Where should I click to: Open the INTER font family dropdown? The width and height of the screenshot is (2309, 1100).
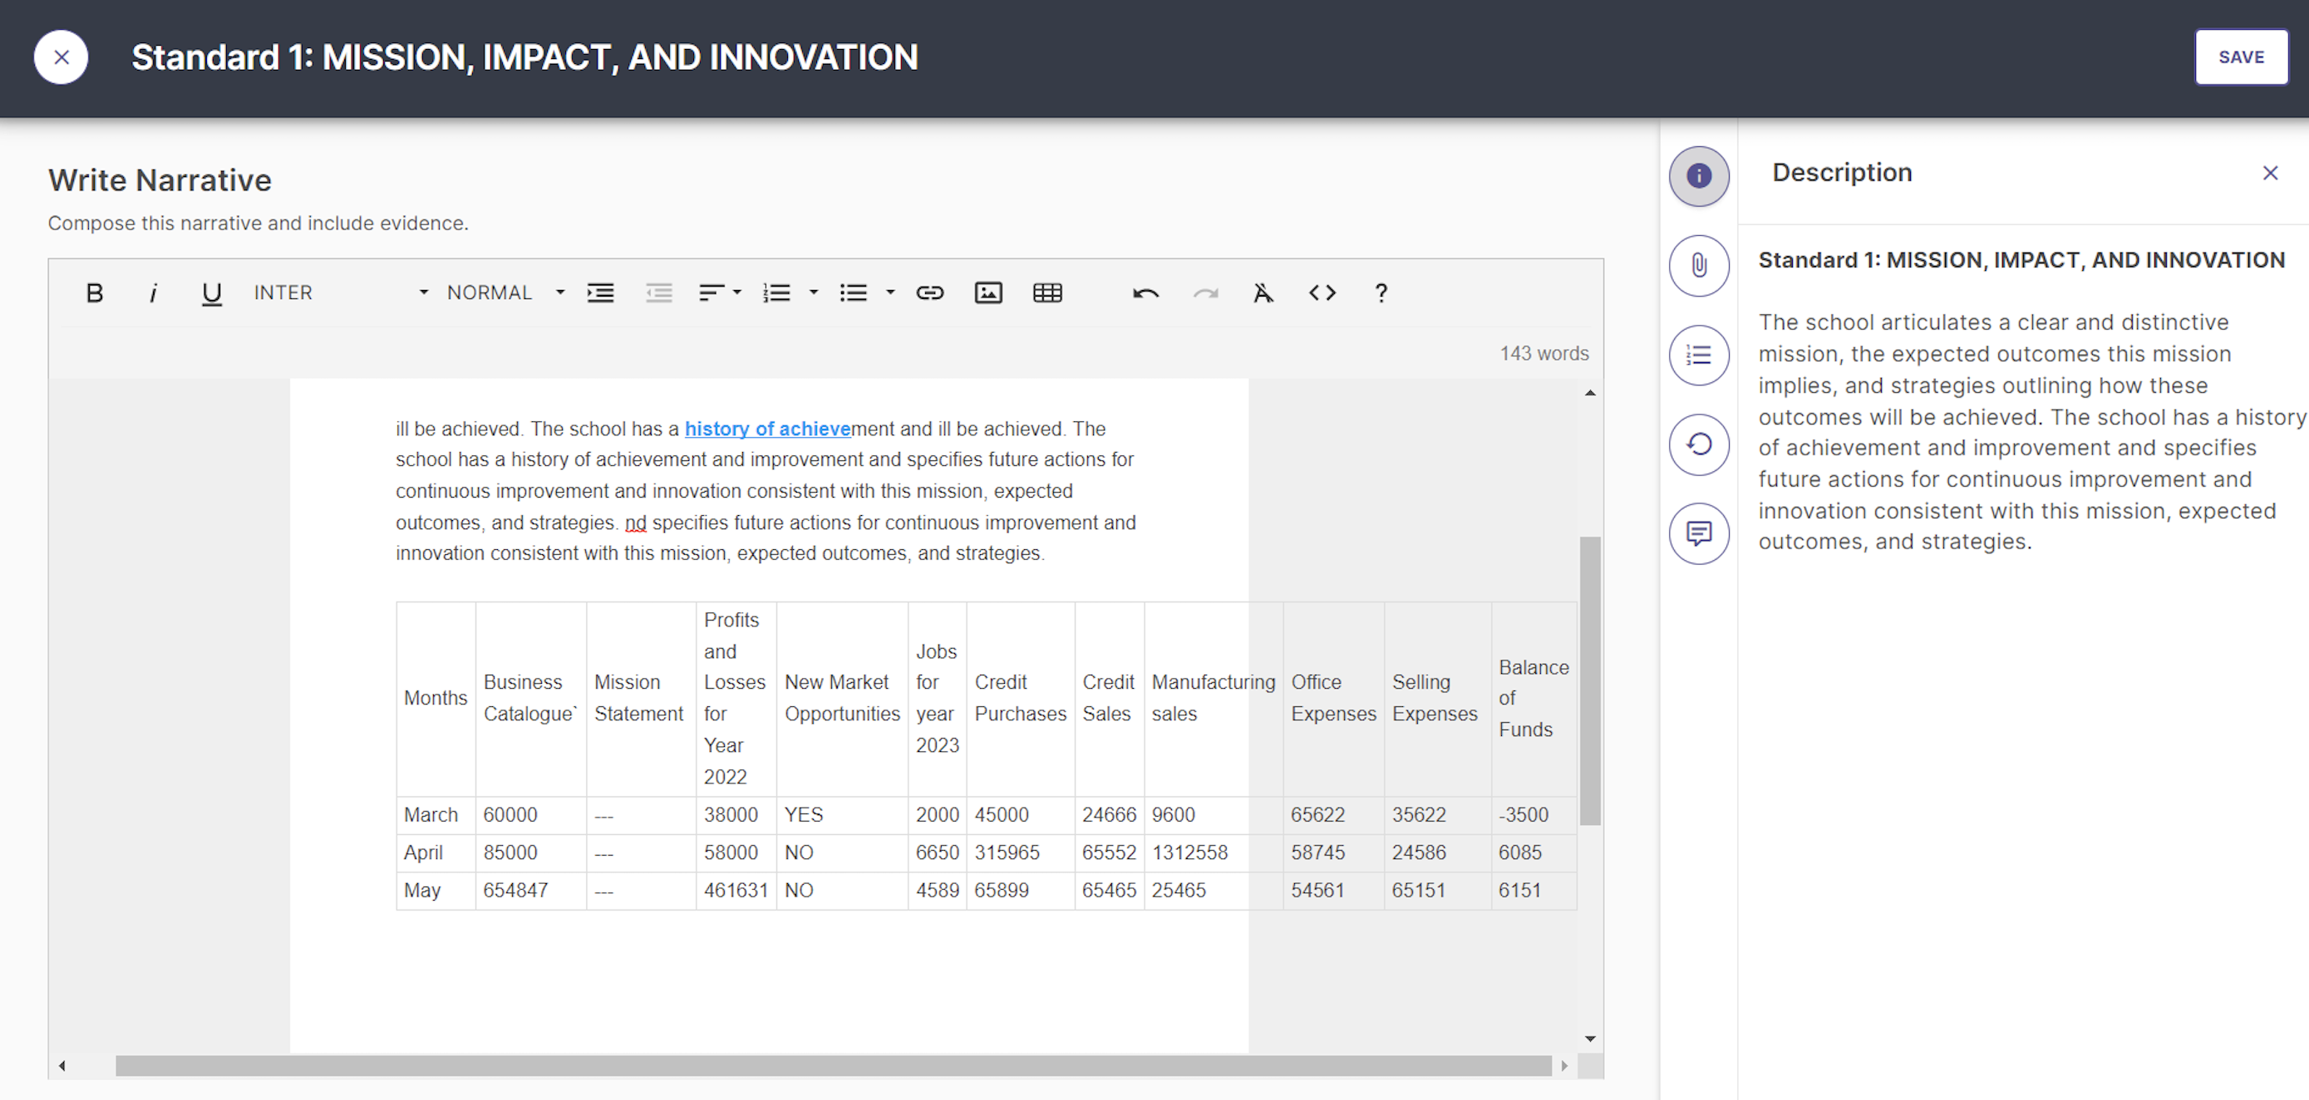pyautogui.click(x=341, y=293)
